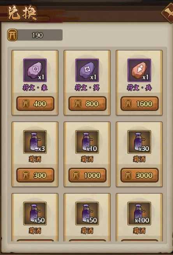Redeem ten 菊酒 with the 1000 button
The height and width of the screenshot is (255, 173).
87,175
